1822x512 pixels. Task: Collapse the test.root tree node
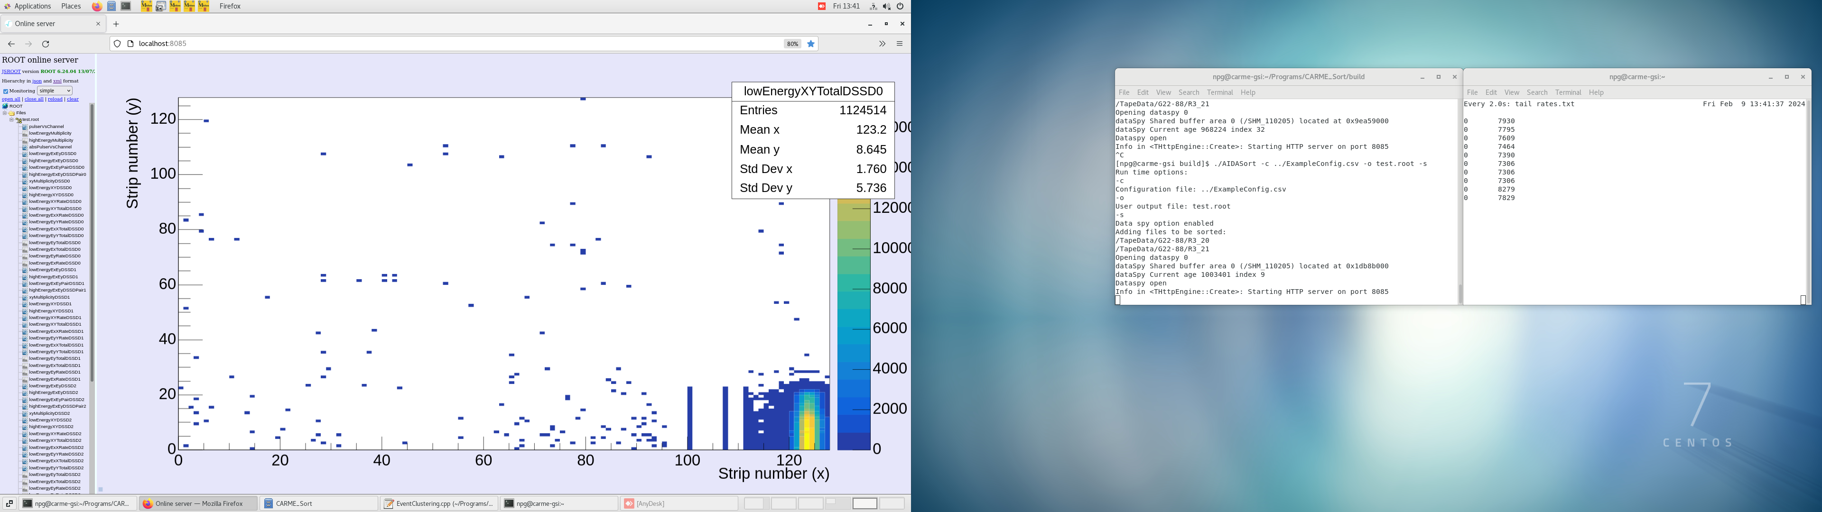tap(11, 119)
